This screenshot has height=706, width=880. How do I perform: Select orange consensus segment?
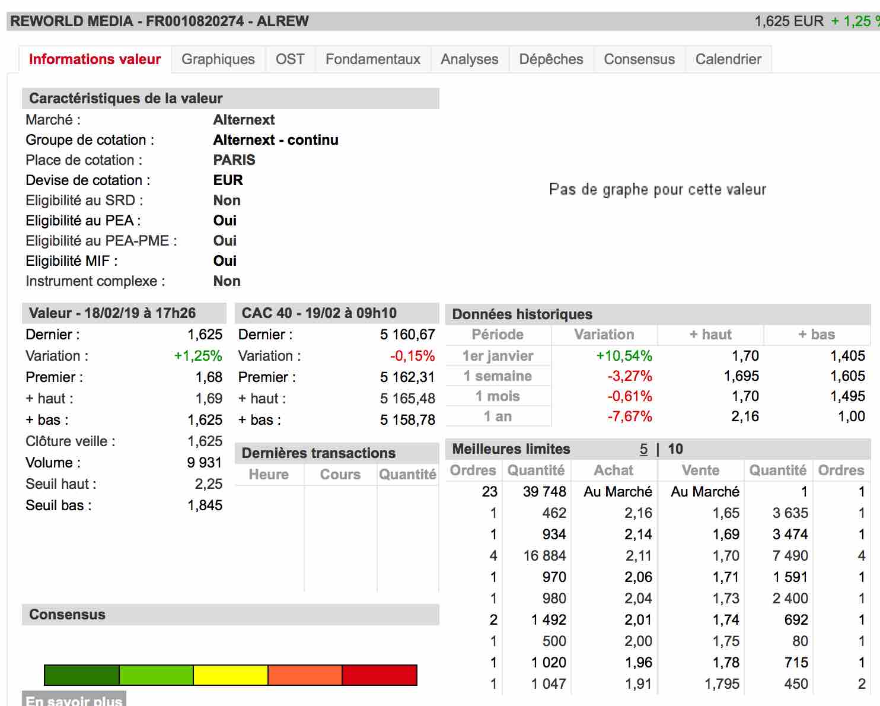(x=305, y=675)
